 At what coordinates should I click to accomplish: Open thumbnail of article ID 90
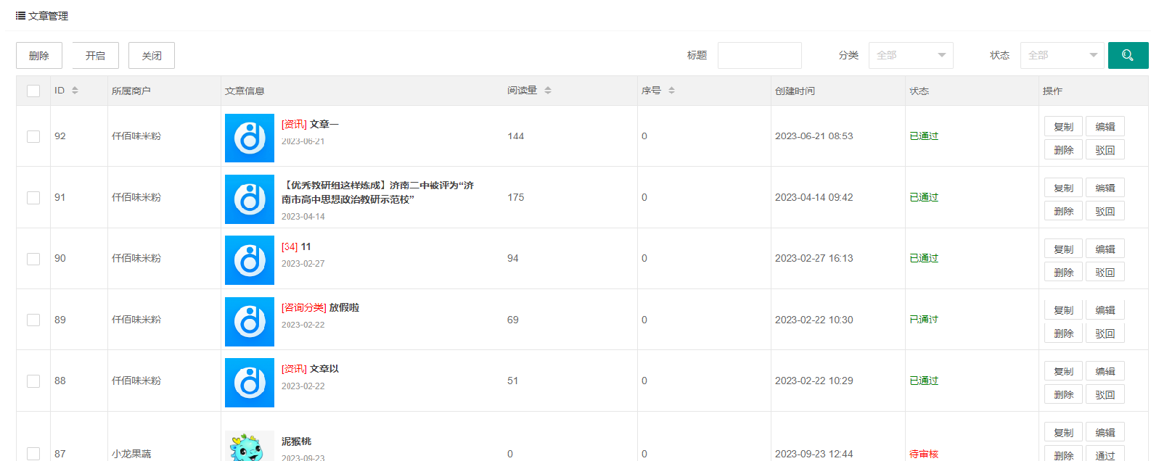[x=249, y=259]
